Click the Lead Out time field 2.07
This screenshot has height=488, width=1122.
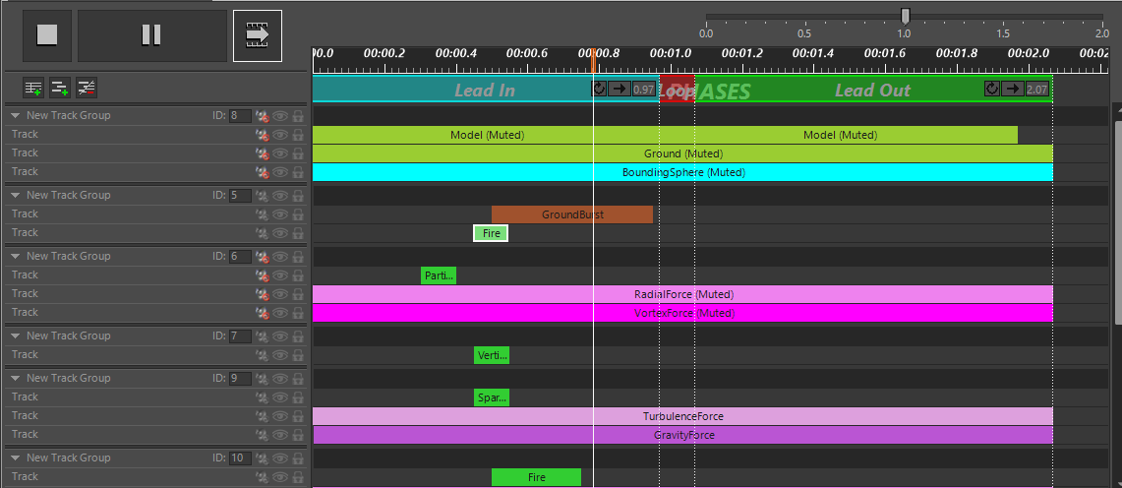point(1036,89)
